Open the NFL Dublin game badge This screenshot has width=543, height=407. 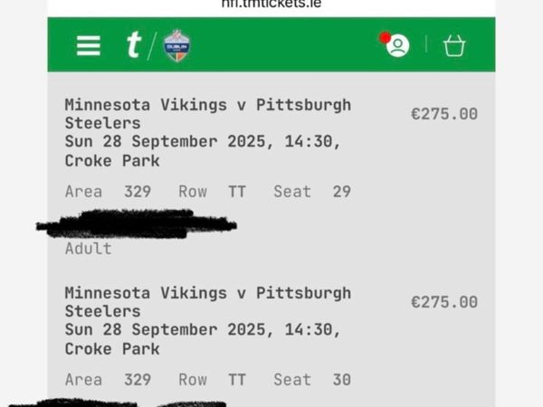coord(176,46)
